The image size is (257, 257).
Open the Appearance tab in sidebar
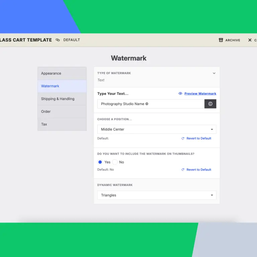pyautogui.click(x=62, y=73)
